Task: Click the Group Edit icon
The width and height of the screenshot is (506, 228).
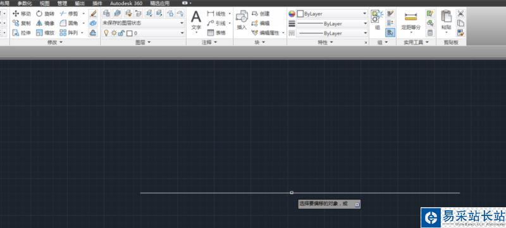Action: [390, 23]
